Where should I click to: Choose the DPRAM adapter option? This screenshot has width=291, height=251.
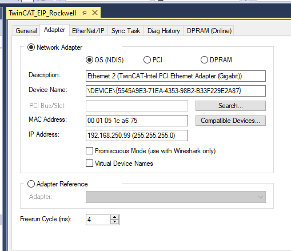[204, 60]
